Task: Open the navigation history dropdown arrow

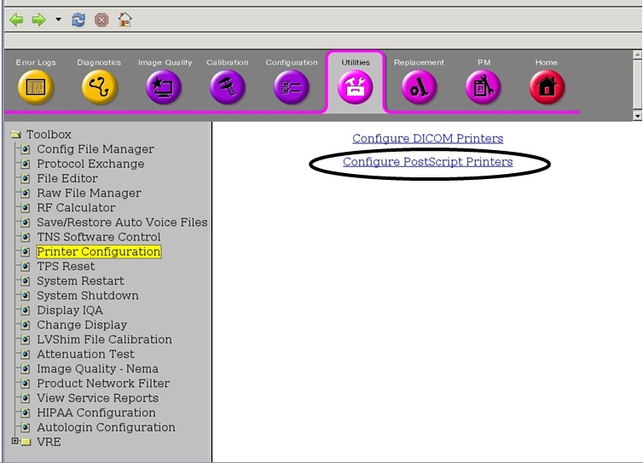Action: point(58,19)
